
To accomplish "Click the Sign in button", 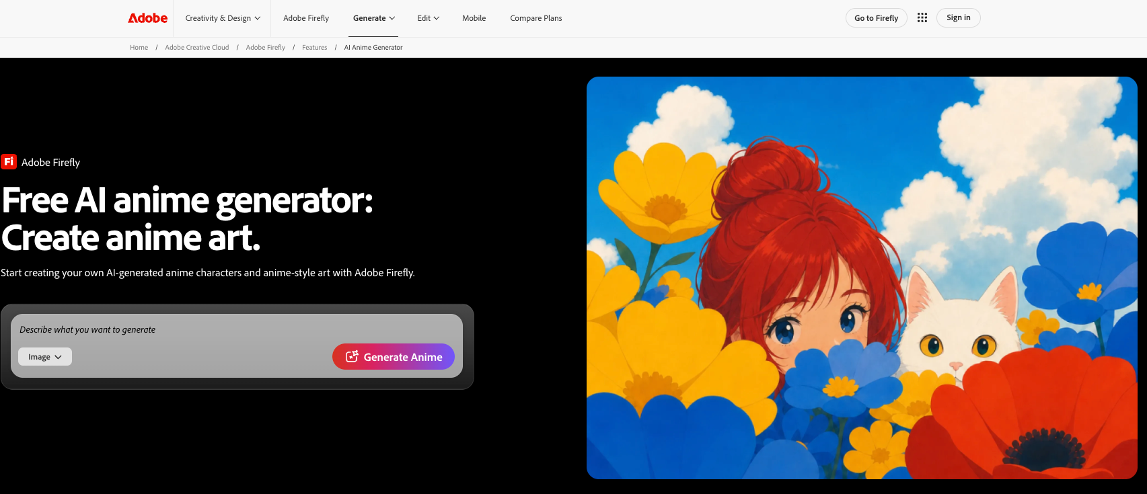I will pyautogui.click(x=958, y=17).
